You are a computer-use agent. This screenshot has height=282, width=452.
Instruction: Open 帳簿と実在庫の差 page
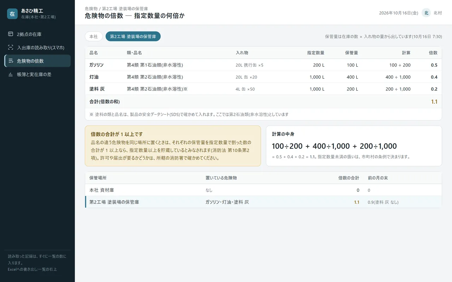pos(37,74)
